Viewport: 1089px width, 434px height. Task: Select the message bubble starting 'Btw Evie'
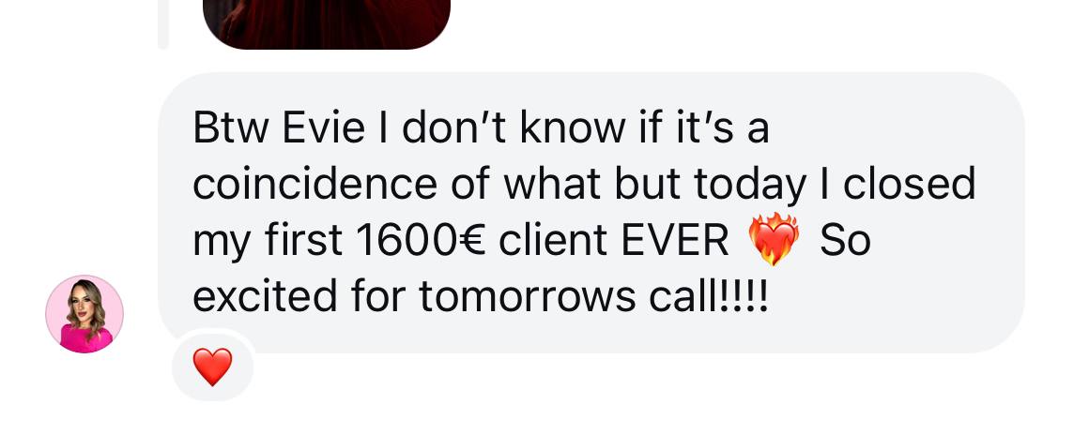pyautogui.click(x=591, y=212)
